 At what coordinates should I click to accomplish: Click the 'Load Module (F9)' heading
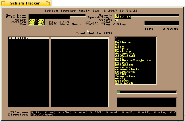pos(94,33)
